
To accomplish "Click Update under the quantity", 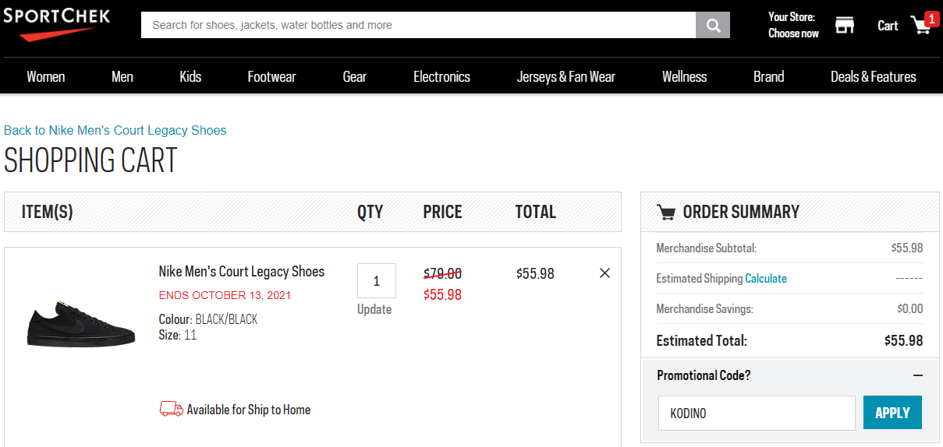I will pos(374,309).
